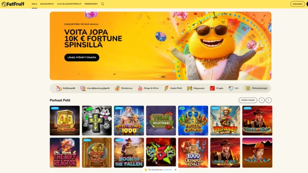Open the search magnifier icon in header
The width and height of the screenshot is (308, 173).
103,4
